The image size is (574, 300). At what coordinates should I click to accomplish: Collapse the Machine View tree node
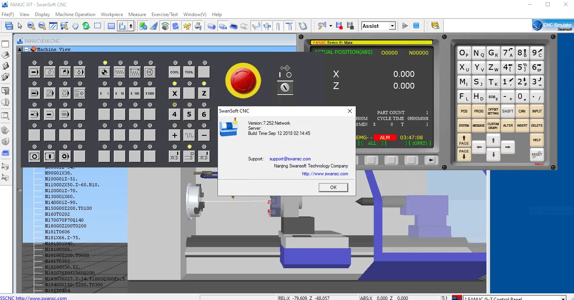coord(27,49)
